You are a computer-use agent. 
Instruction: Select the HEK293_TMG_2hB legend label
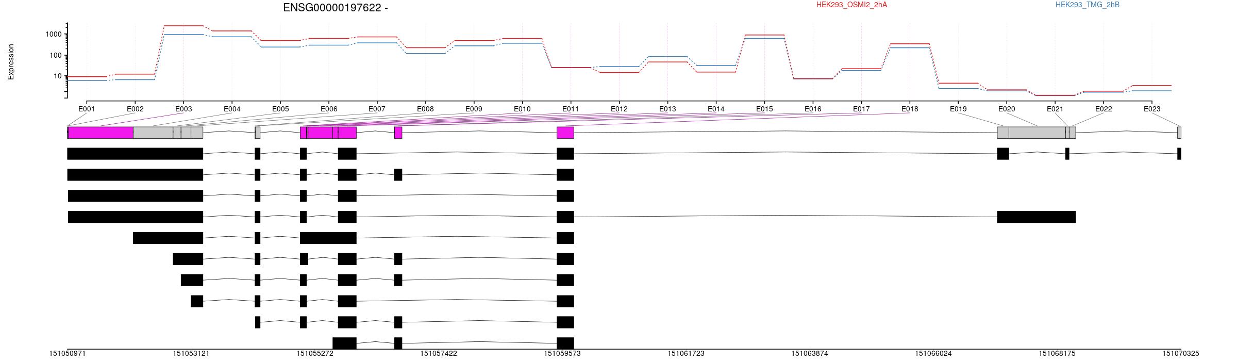pyautogui.click(x=1088, y=5)
